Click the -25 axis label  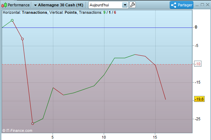[197, 119]
